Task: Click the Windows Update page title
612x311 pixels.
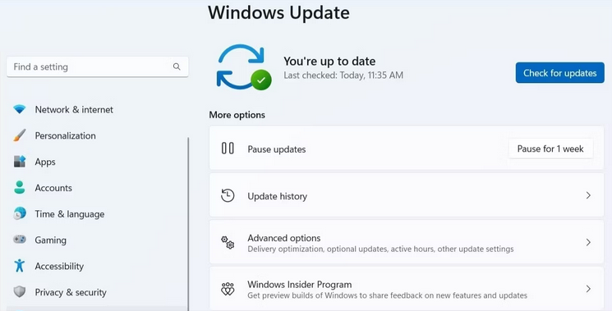Action: click(278, 12)
